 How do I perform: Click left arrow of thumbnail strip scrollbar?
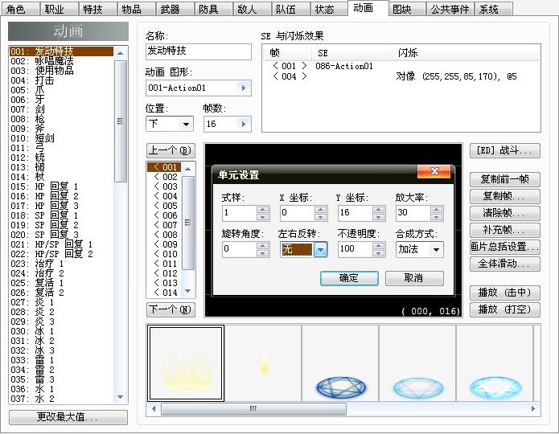(x=154, y=409)
